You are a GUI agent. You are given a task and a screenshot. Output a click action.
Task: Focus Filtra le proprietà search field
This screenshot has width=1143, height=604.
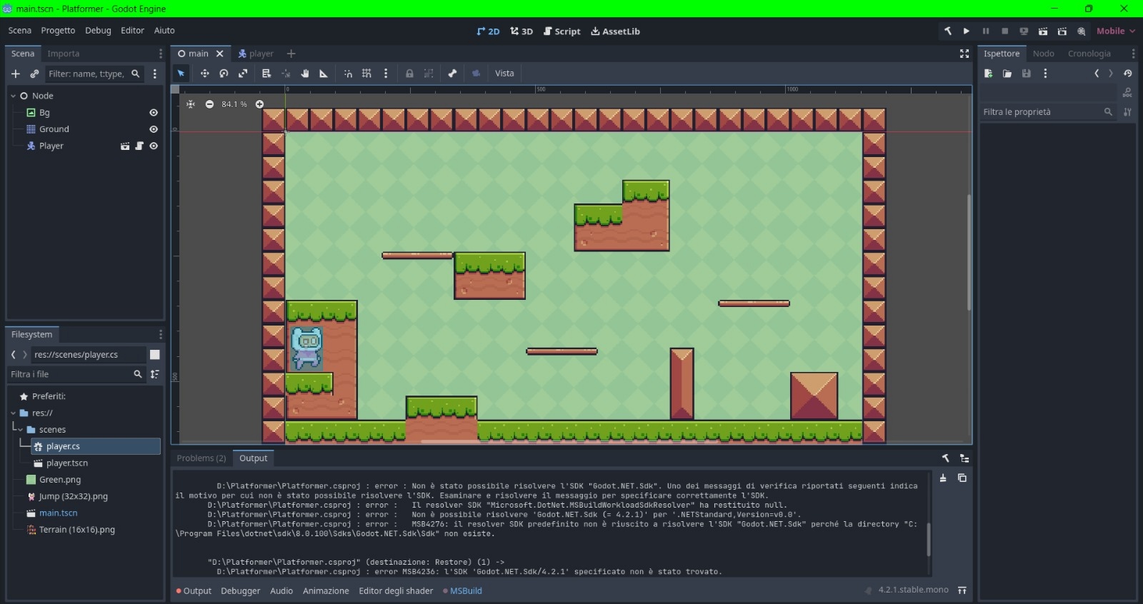(1047, 112)
